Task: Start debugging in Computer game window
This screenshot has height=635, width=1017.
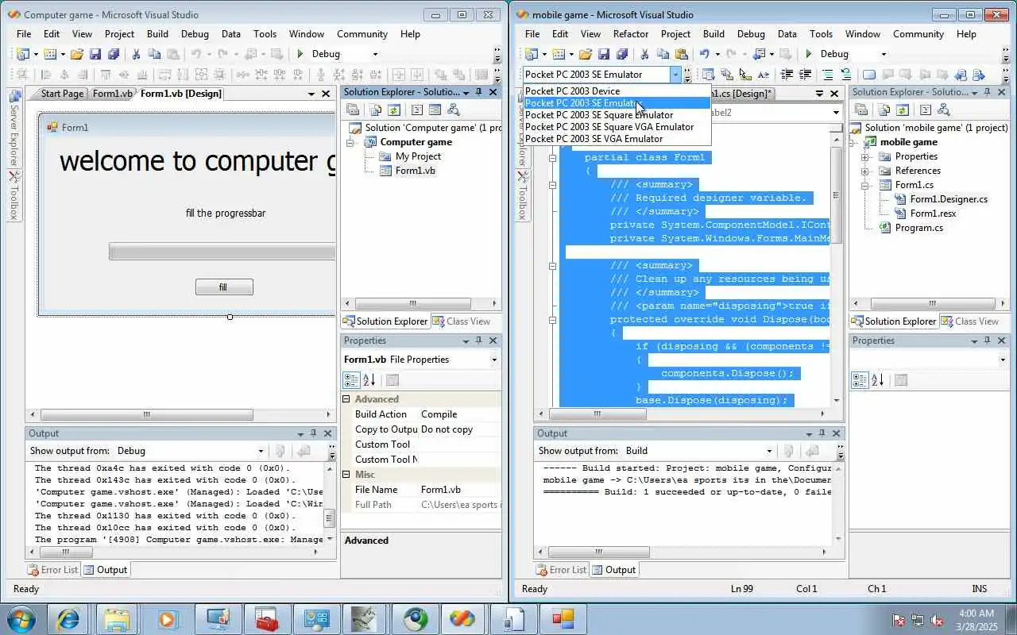Action: (x=300, y=54)
